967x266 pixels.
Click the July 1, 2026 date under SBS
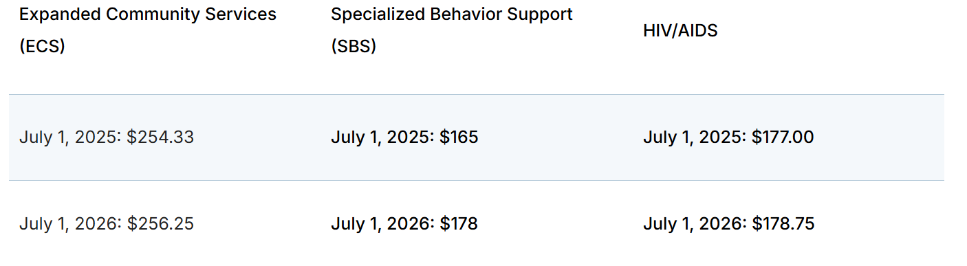[382, 224]
